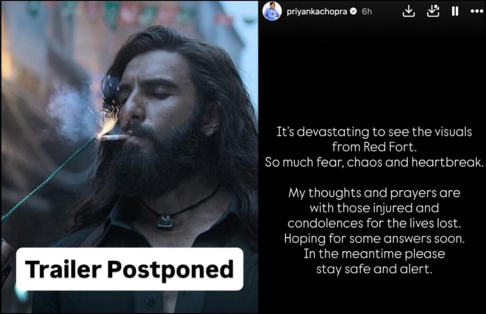This screenshot has width=486, height=314.
Task: Click the sparkling cigarette in the photo
Action: pos(113,137)
